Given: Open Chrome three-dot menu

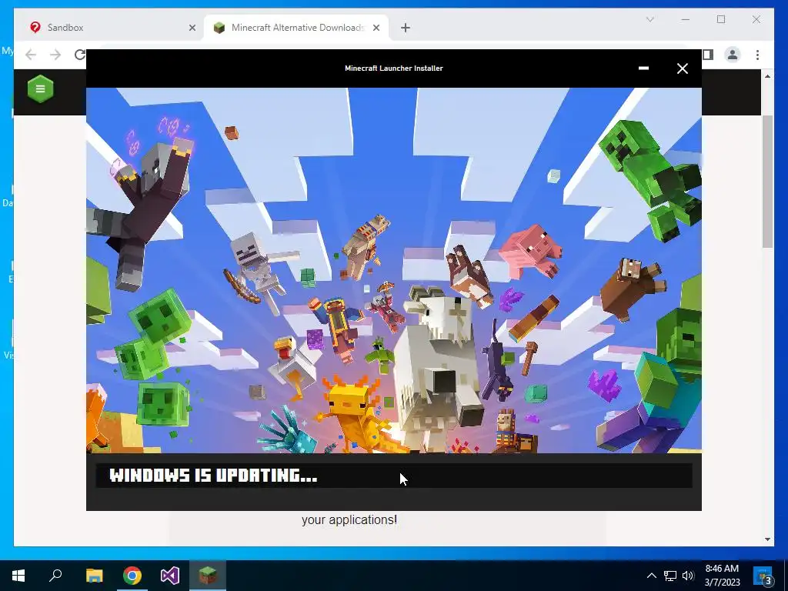Looking at the screenshot, I should pos(757,55).
